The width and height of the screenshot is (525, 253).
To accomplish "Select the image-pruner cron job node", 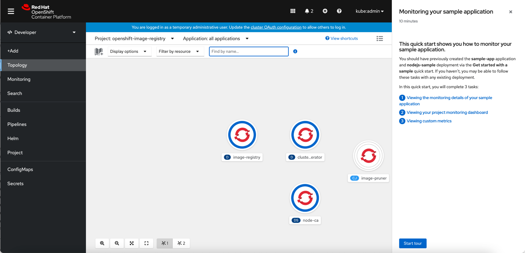I will point(368,156).
